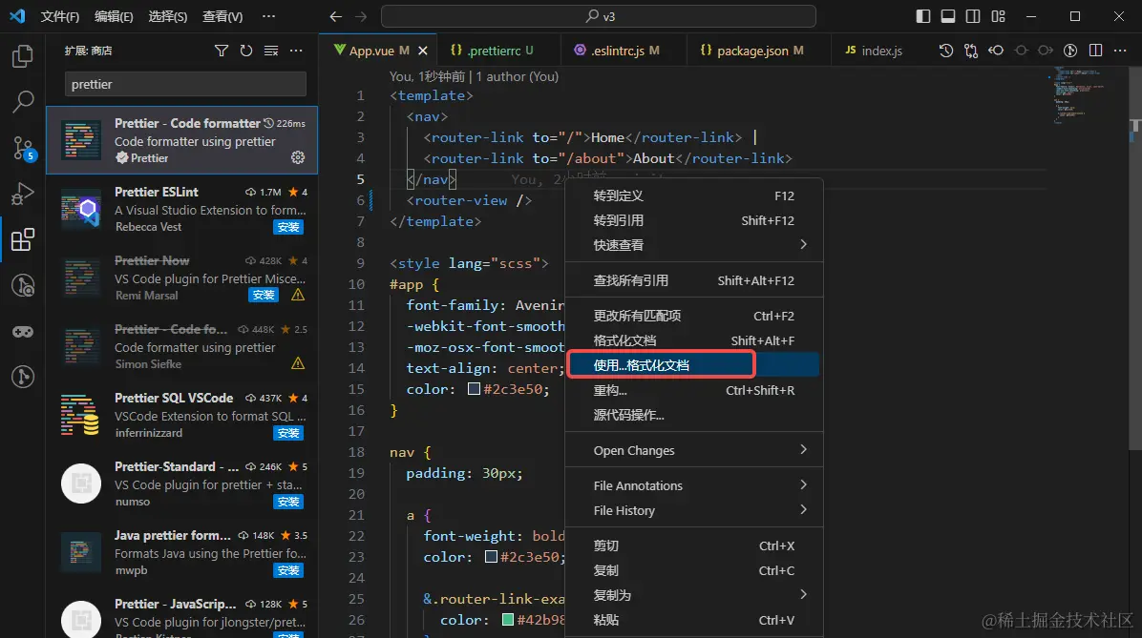Choose 转到定义 in context menu
This screenshot has height=638, width=1142.
tap(694, 196)
